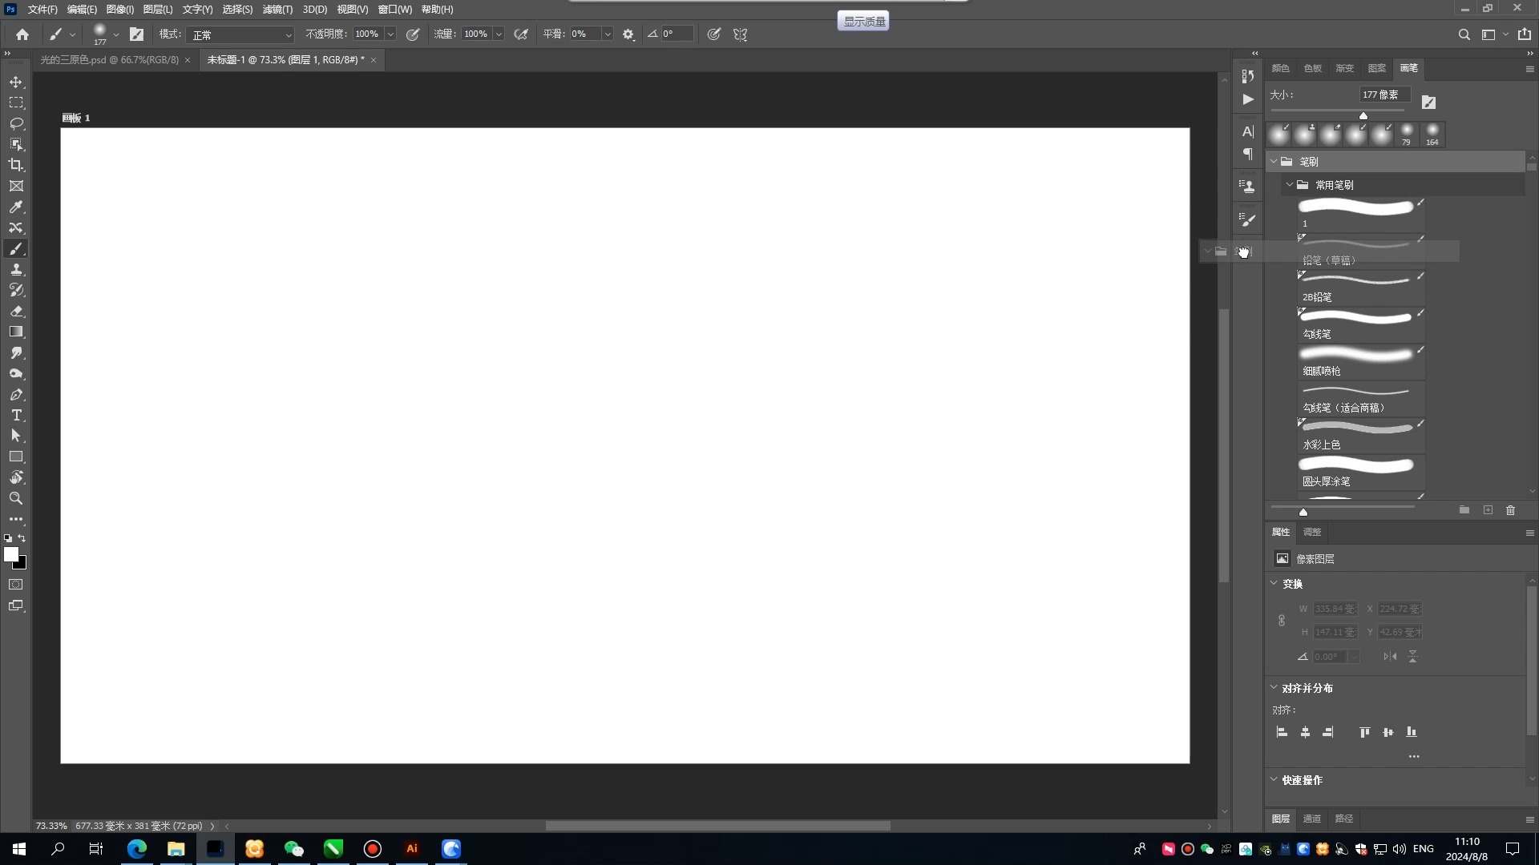The height and width of the screenshot is (865, 1539).
Task: Open Edit Toolbar three-dots menu
Action: pos(16,519)
